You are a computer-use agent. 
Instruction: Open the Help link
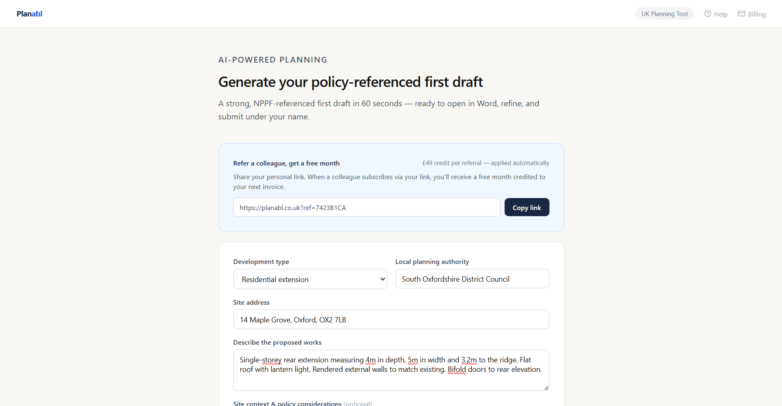[x=716, y=14]
